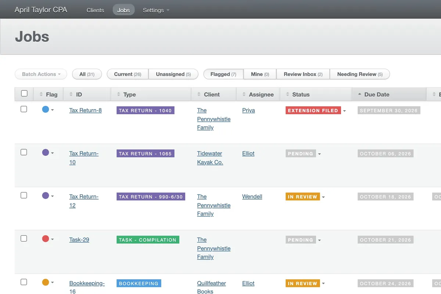Check the box for Task-29
The height and width of the screenshot is (294, 441).
tap(24, 239)
